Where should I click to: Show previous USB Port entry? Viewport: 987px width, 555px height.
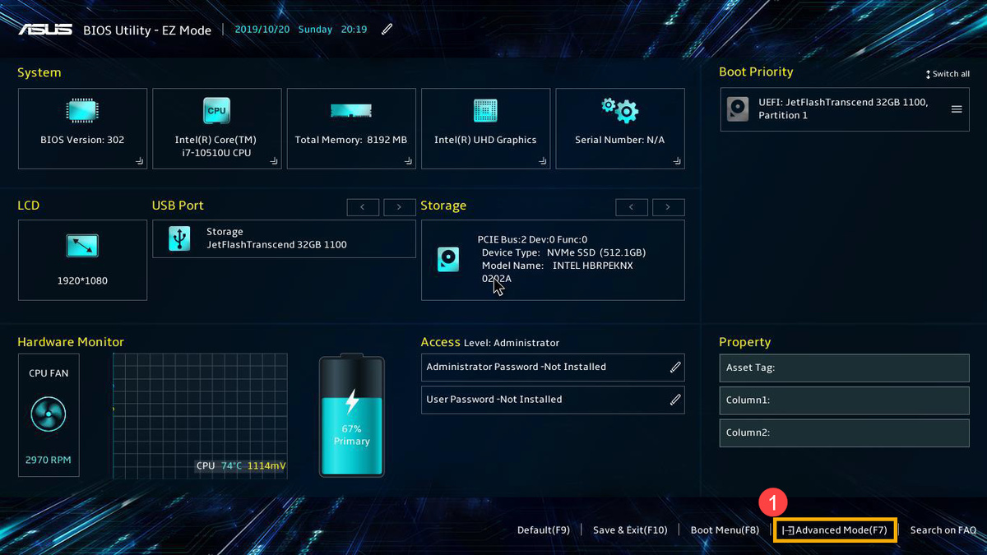363,206
